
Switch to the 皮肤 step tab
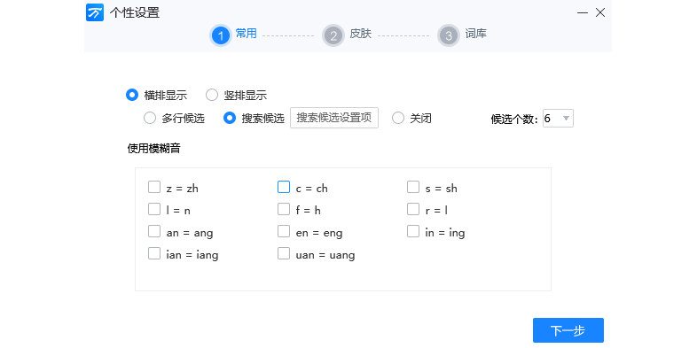pyautogui.click(x=361, y=34)
